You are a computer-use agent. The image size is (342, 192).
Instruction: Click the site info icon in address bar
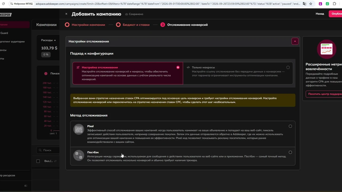pos(12,4)
